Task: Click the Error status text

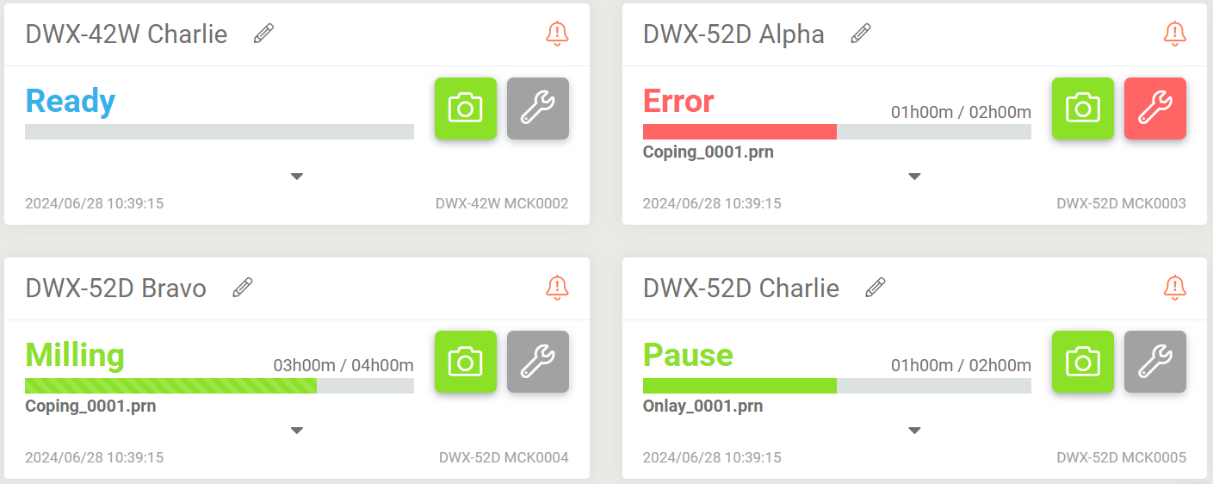Action: click(678, 102)
